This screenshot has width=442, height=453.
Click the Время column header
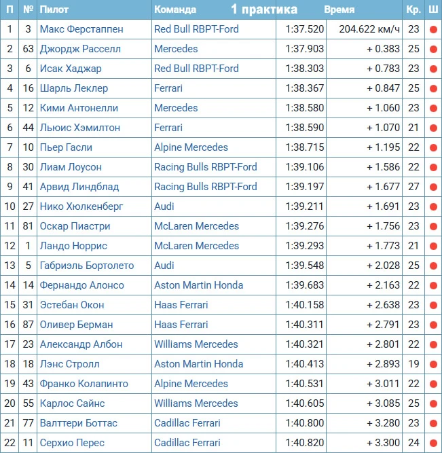click(x=339, y=10)
